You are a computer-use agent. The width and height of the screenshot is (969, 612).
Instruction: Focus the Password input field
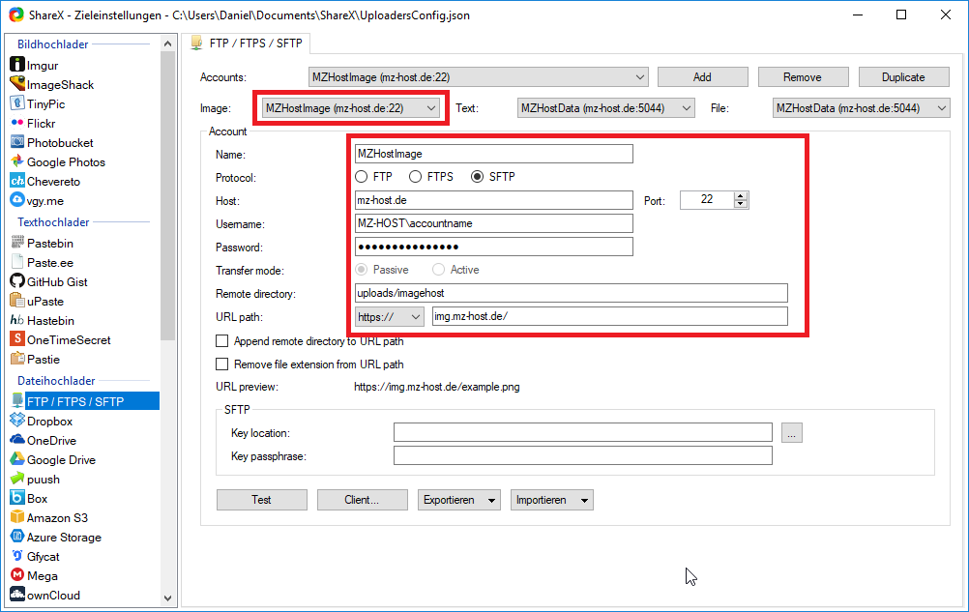pyautogui.click(x=494, y=247)
